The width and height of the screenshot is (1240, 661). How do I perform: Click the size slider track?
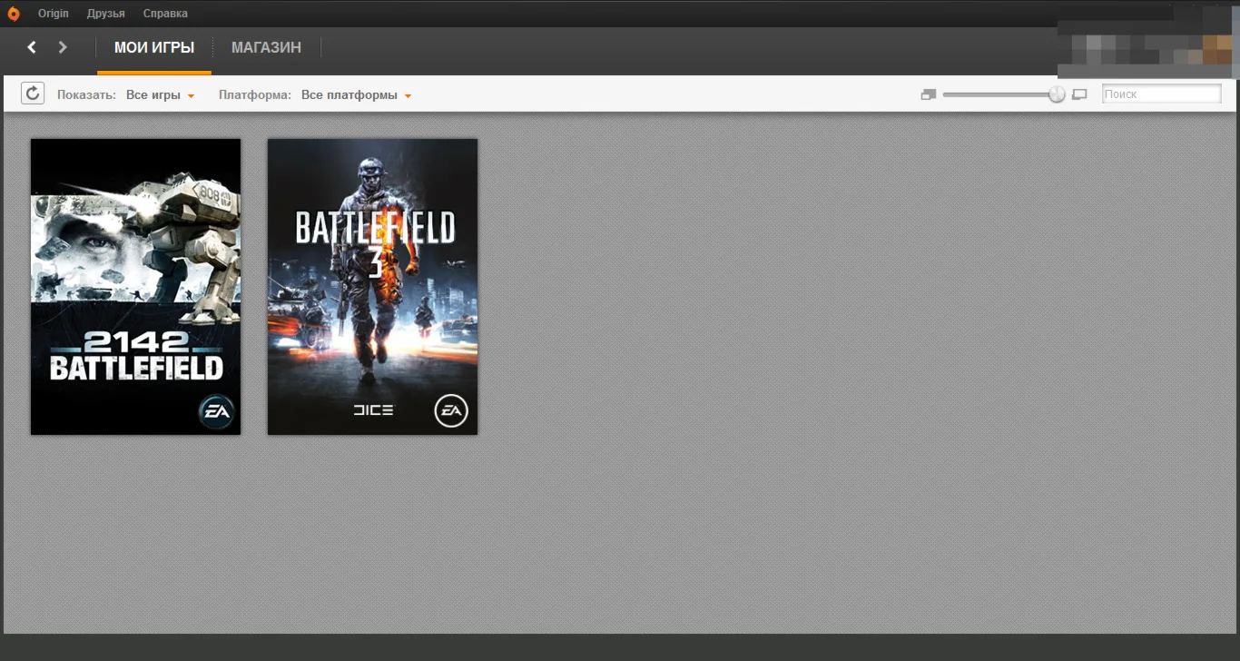coord(999,93)
